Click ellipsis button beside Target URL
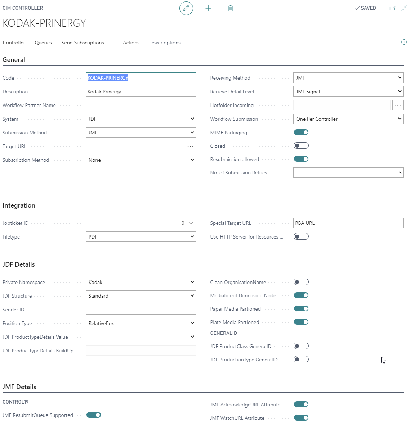This screenshot has width=410, height=427. coord(190,146)
